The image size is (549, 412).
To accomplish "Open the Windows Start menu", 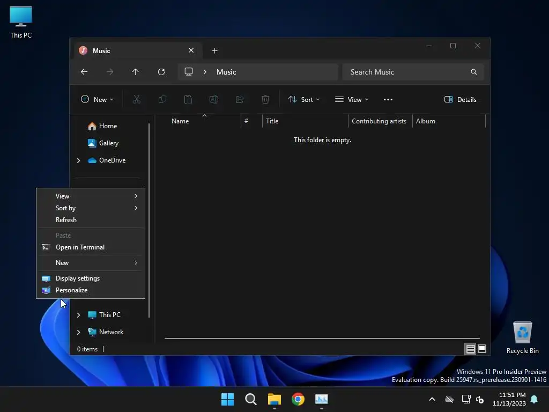I will coord(227,399).
